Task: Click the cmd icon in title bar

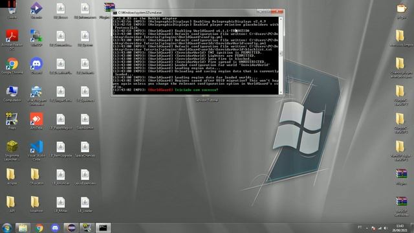Action: (x=115, y=13)
